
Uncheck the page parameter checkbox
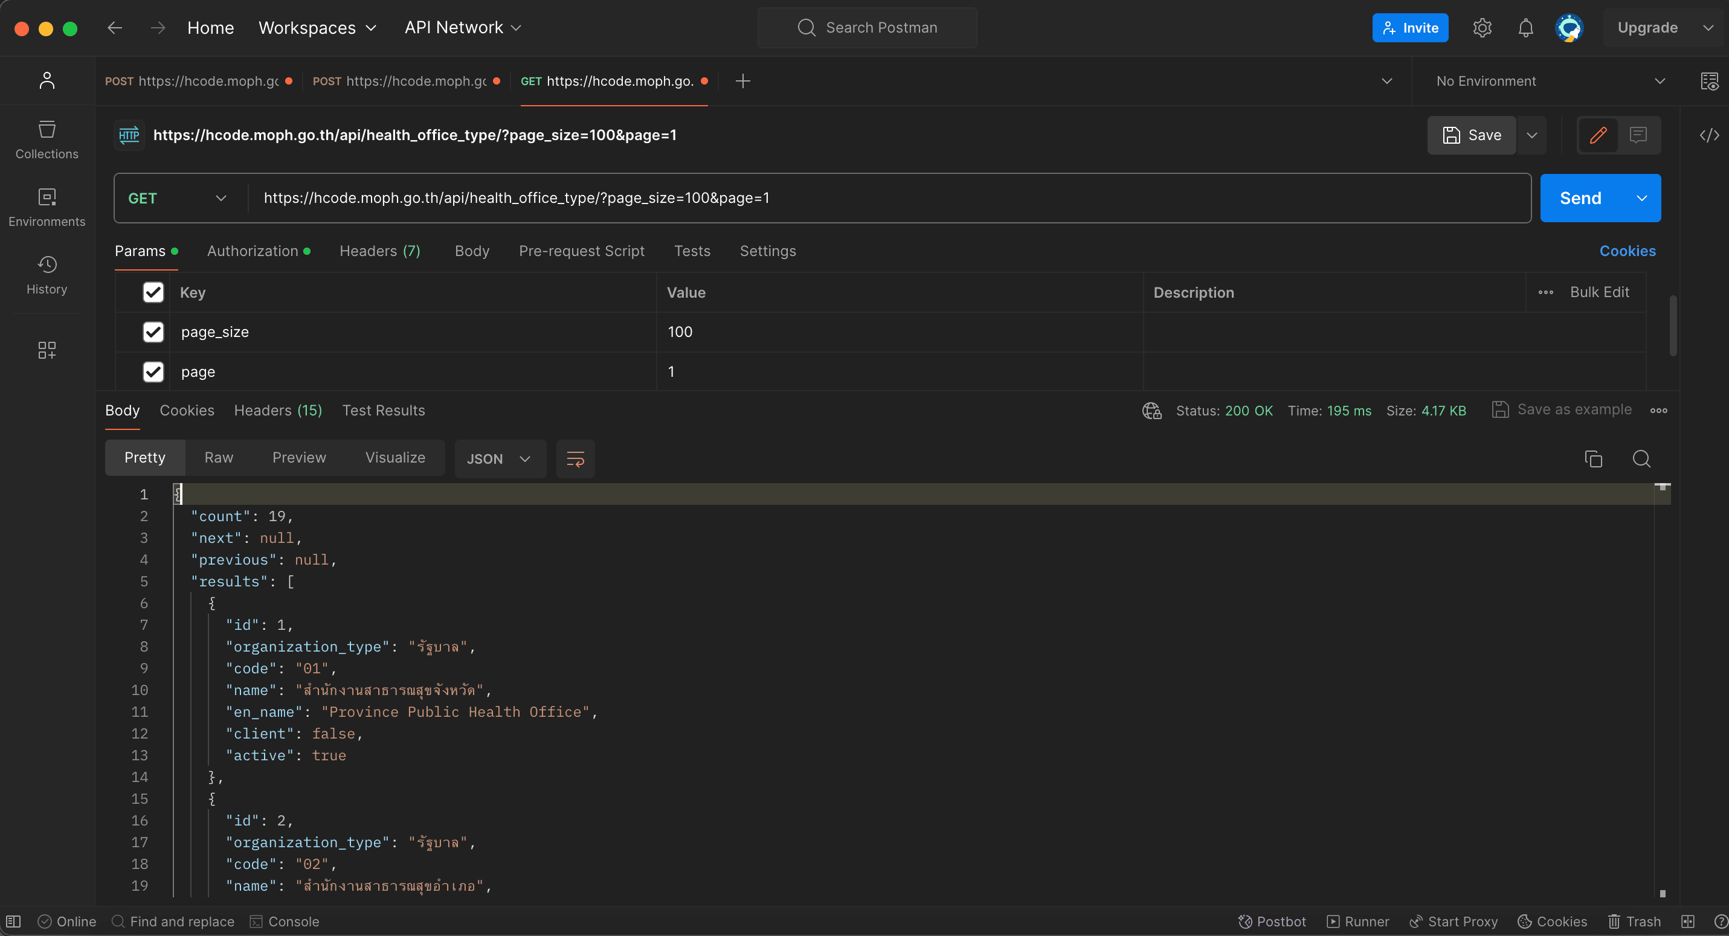153,372
